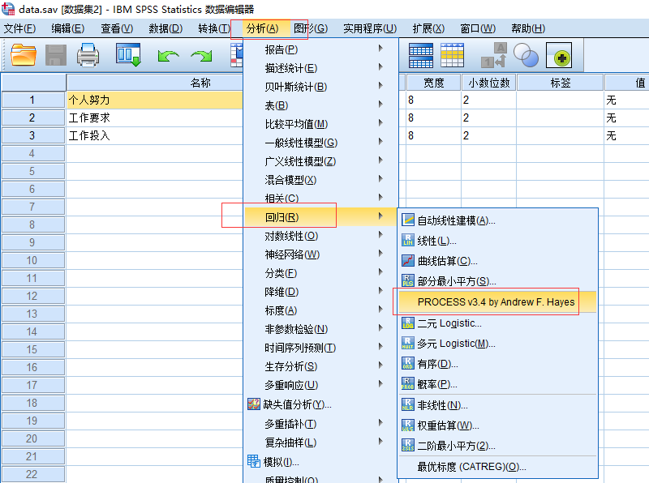The width and height of the screenshot is (649, 483).
Task: Click the LIN icon for 线性(L)
Action: click(x=408, y=240)
